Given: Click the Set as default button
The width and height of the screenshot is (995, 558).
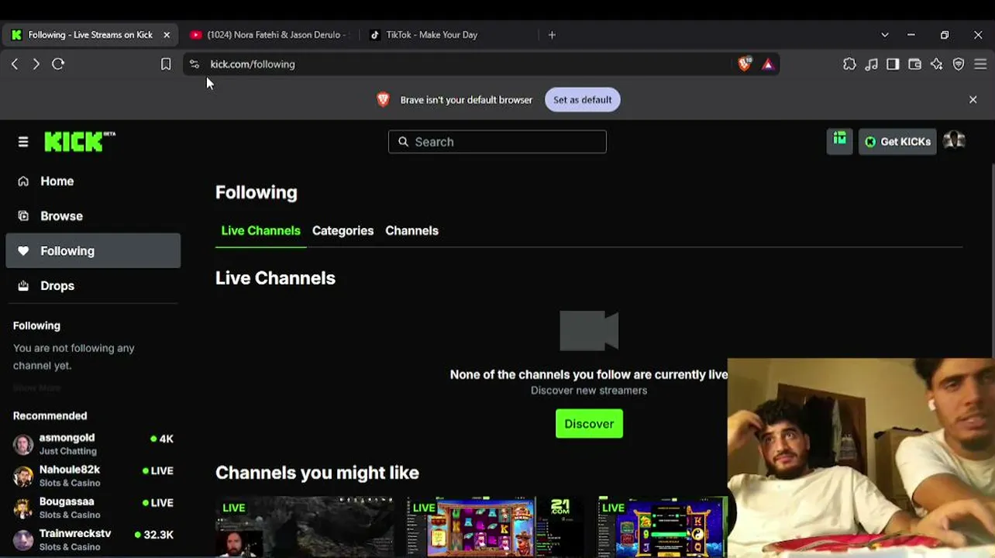Looking at the screenshot, I should point(583,99).
